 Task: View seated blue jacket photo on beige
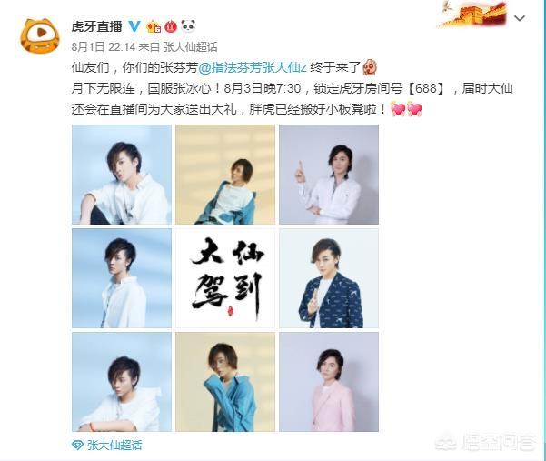tap(225, 175)
